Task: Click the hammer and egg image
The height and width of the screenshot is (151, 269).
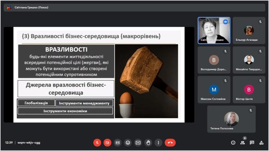Action: tap(146, 81)
